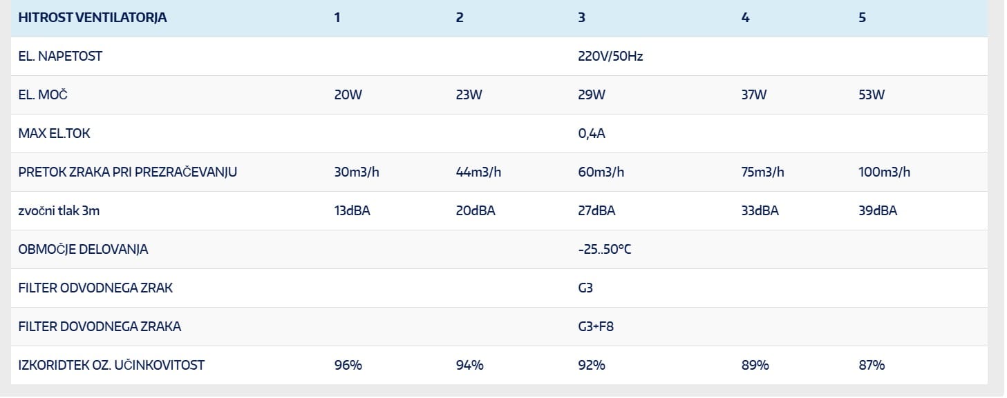Select fan speed column header 3
The height and width of the screenshot is (398, 1007).
pos(581,18)
